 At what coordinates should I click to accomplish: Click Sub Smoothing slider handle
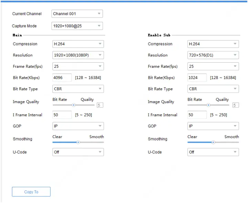[213, 142]
